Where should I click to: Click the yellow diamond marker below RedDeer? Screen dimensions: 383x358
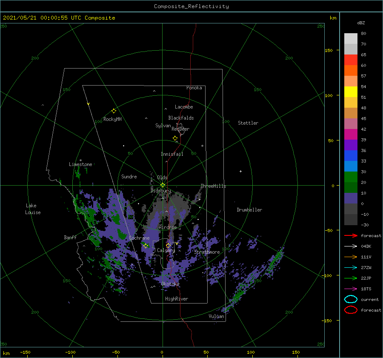pos(175,138)
